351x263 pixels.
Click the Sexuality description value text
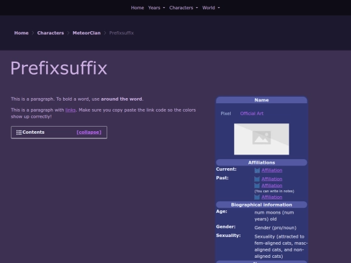click(281, 246)
